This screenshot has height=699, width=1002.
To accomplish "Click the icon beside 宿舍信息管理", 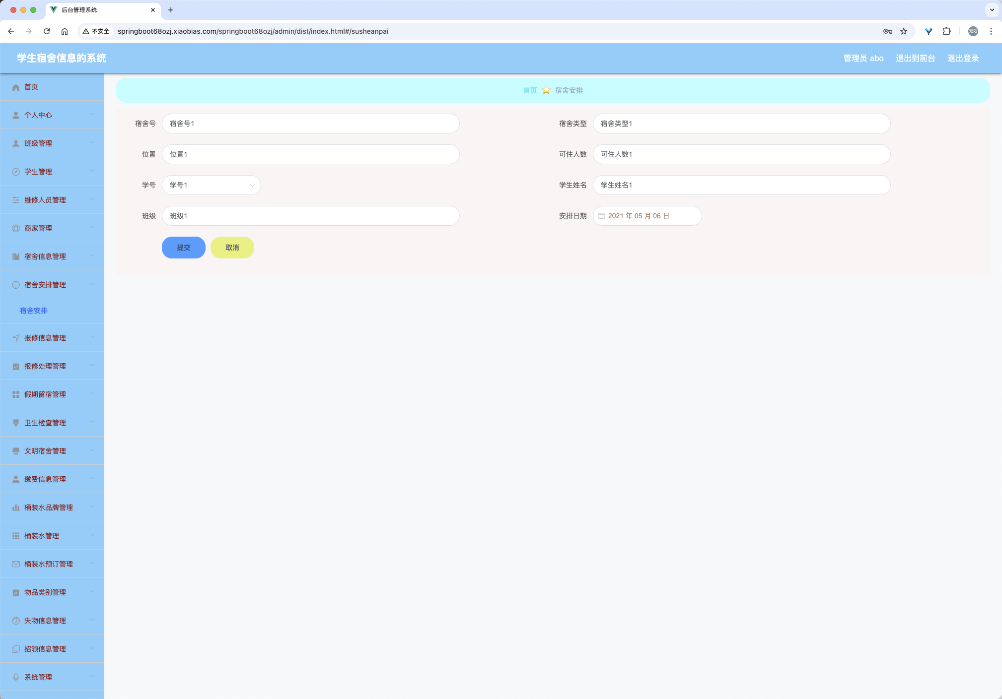I will (x=16, y=257).
